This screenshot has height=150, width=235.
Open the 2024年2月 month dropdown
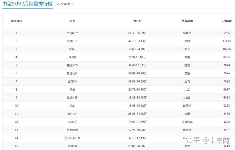click(x=65, y=4)
